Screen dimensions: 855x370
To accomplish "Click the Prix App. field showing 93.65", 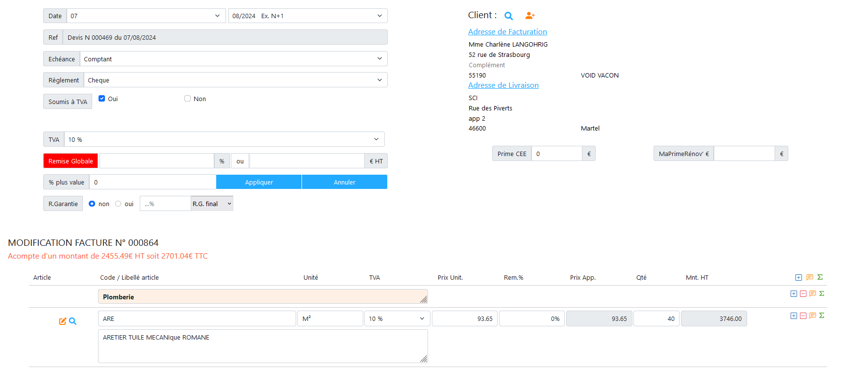I will [x=599, y=318].
